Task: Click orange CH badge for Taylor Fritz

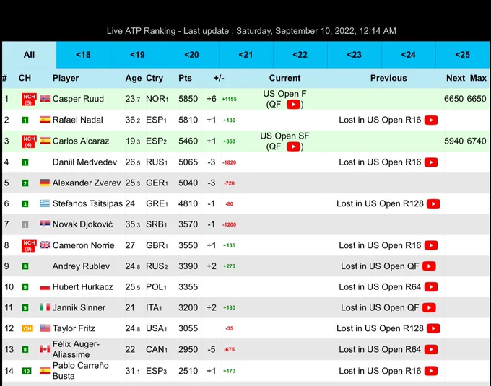Action: 27,328
